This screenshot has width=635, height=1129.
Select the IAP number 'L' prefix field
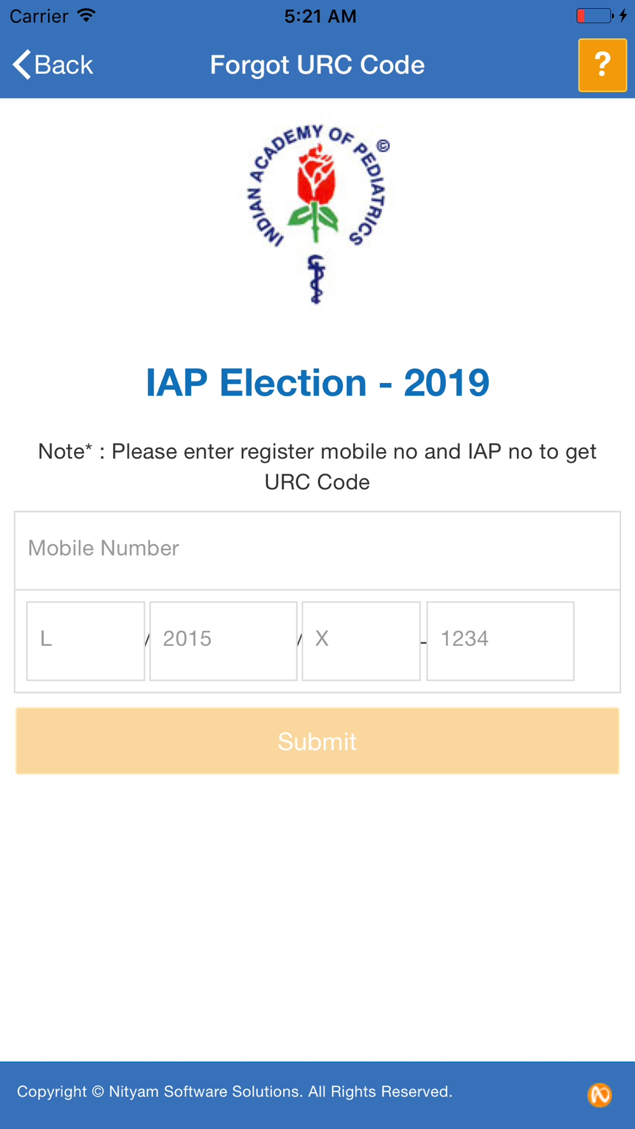click(86, 641)
